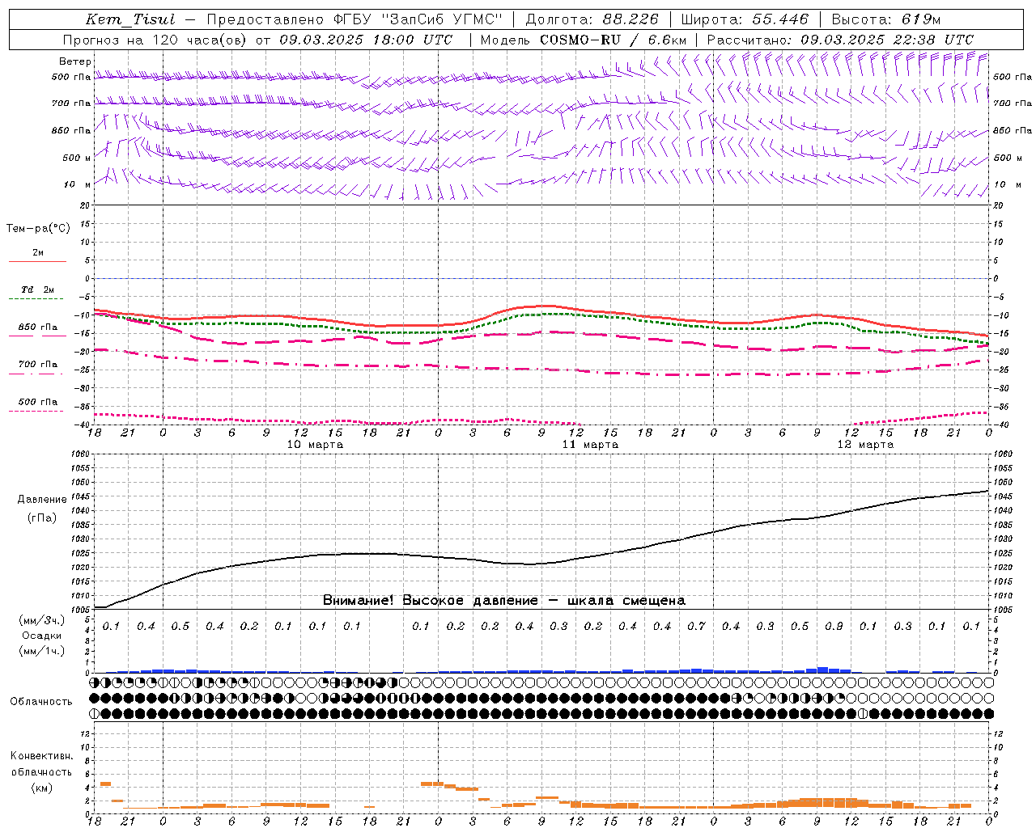Click the Тем-ра(°C) axis title
1036x828 pixels.
click(x=38, y=229)
